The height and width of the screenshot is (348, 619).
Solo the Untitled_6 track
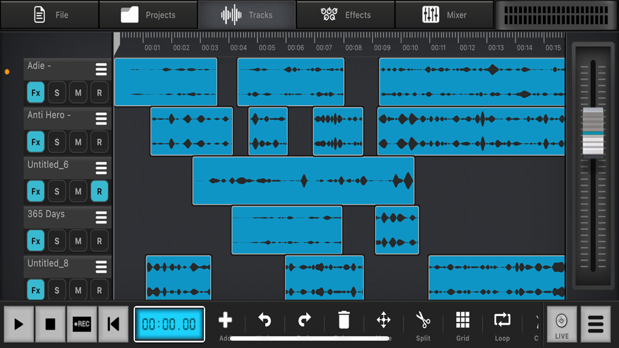tap(57, 191)
